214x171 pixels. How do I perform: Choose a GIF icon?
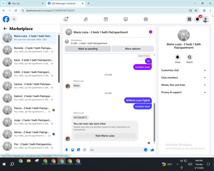(84, 150)
